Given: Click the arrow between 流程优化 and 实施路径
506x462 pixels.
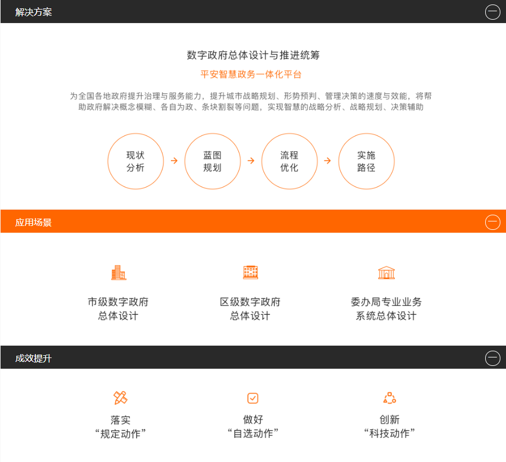Looking at the screenshot, I should point(328,161).
